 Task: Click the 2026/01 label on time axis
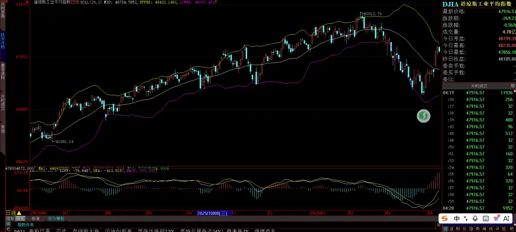[318, 213]
